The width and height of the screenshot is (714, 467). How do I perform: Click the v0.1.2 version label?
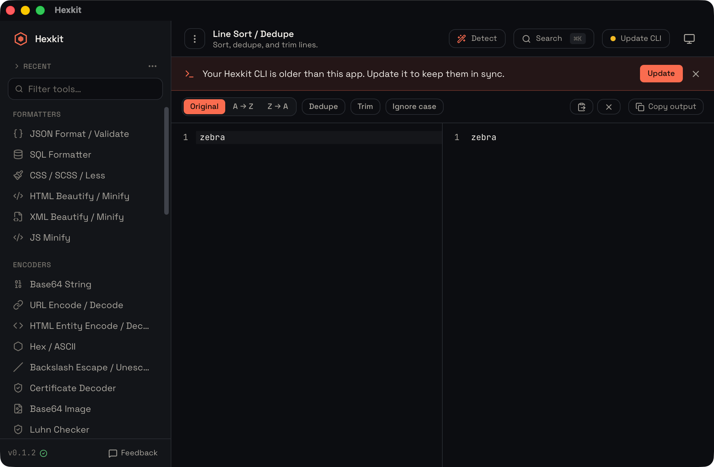[x=22, y=453]
